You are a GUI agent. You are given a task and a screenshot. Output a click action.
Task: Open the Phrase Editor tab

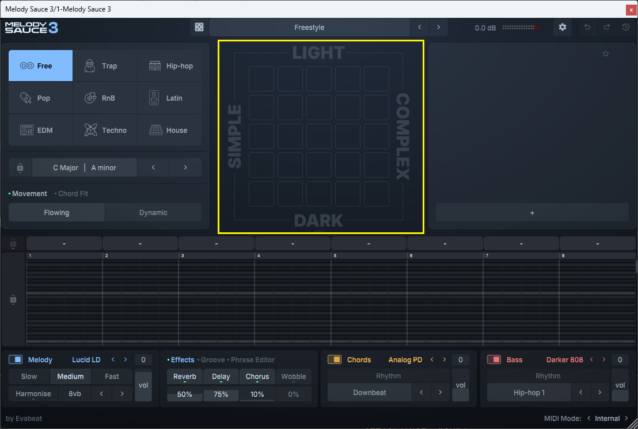(253, 360)
